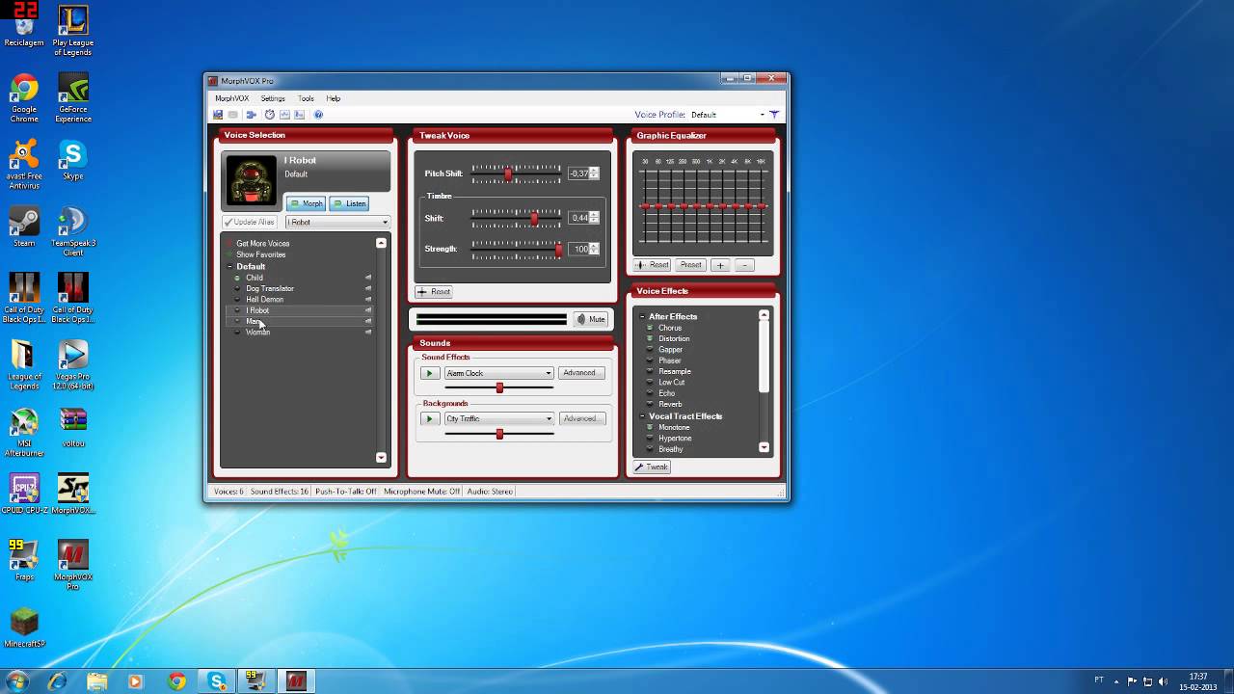Click the Graphic Equalizer Reset button
The height and width of the screenshot is (694, 1234).
[x=652, y=265]
